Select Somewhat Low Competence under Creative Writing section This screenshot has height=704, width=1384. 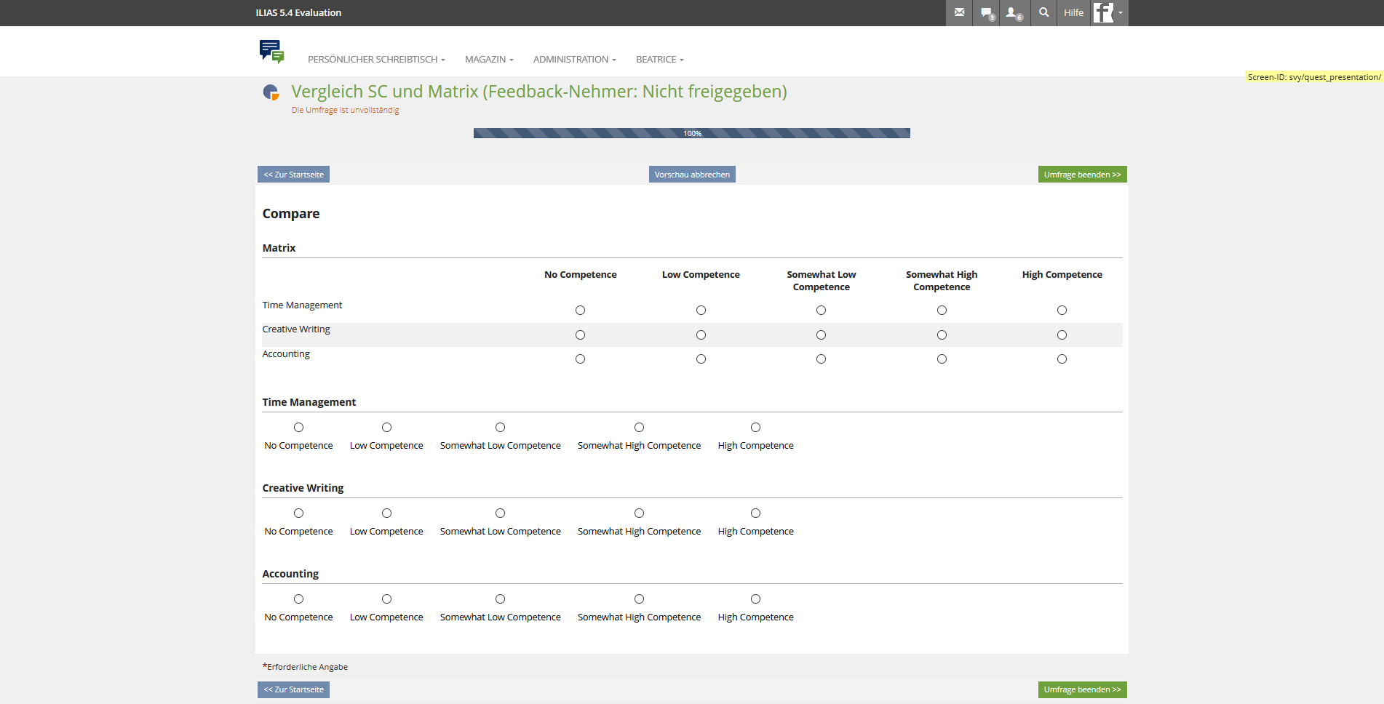pos(500,513)
